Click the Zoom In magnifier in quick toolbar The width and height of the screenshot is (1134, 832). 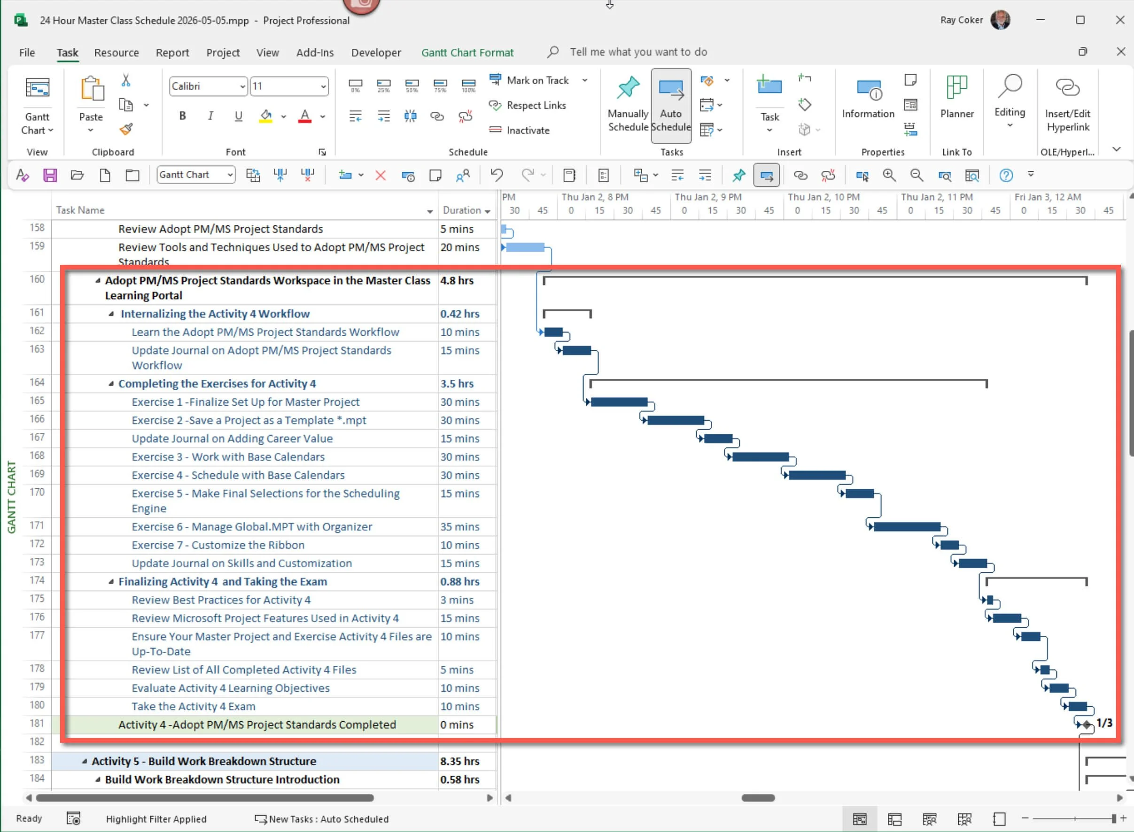coord(889,175)
